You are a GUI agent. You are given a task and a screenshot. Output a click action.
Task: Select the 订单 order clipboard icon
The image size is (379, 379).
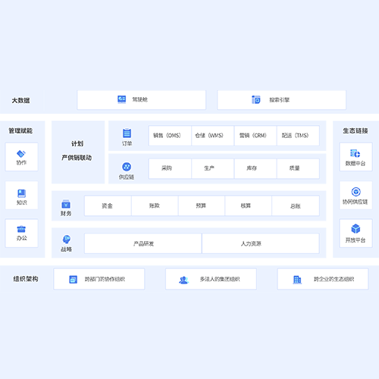pos(127,133)
